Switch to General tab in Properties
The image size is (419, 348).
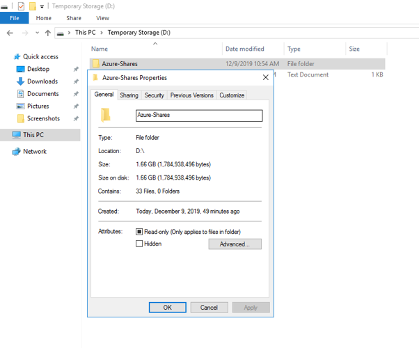[104, 95]
